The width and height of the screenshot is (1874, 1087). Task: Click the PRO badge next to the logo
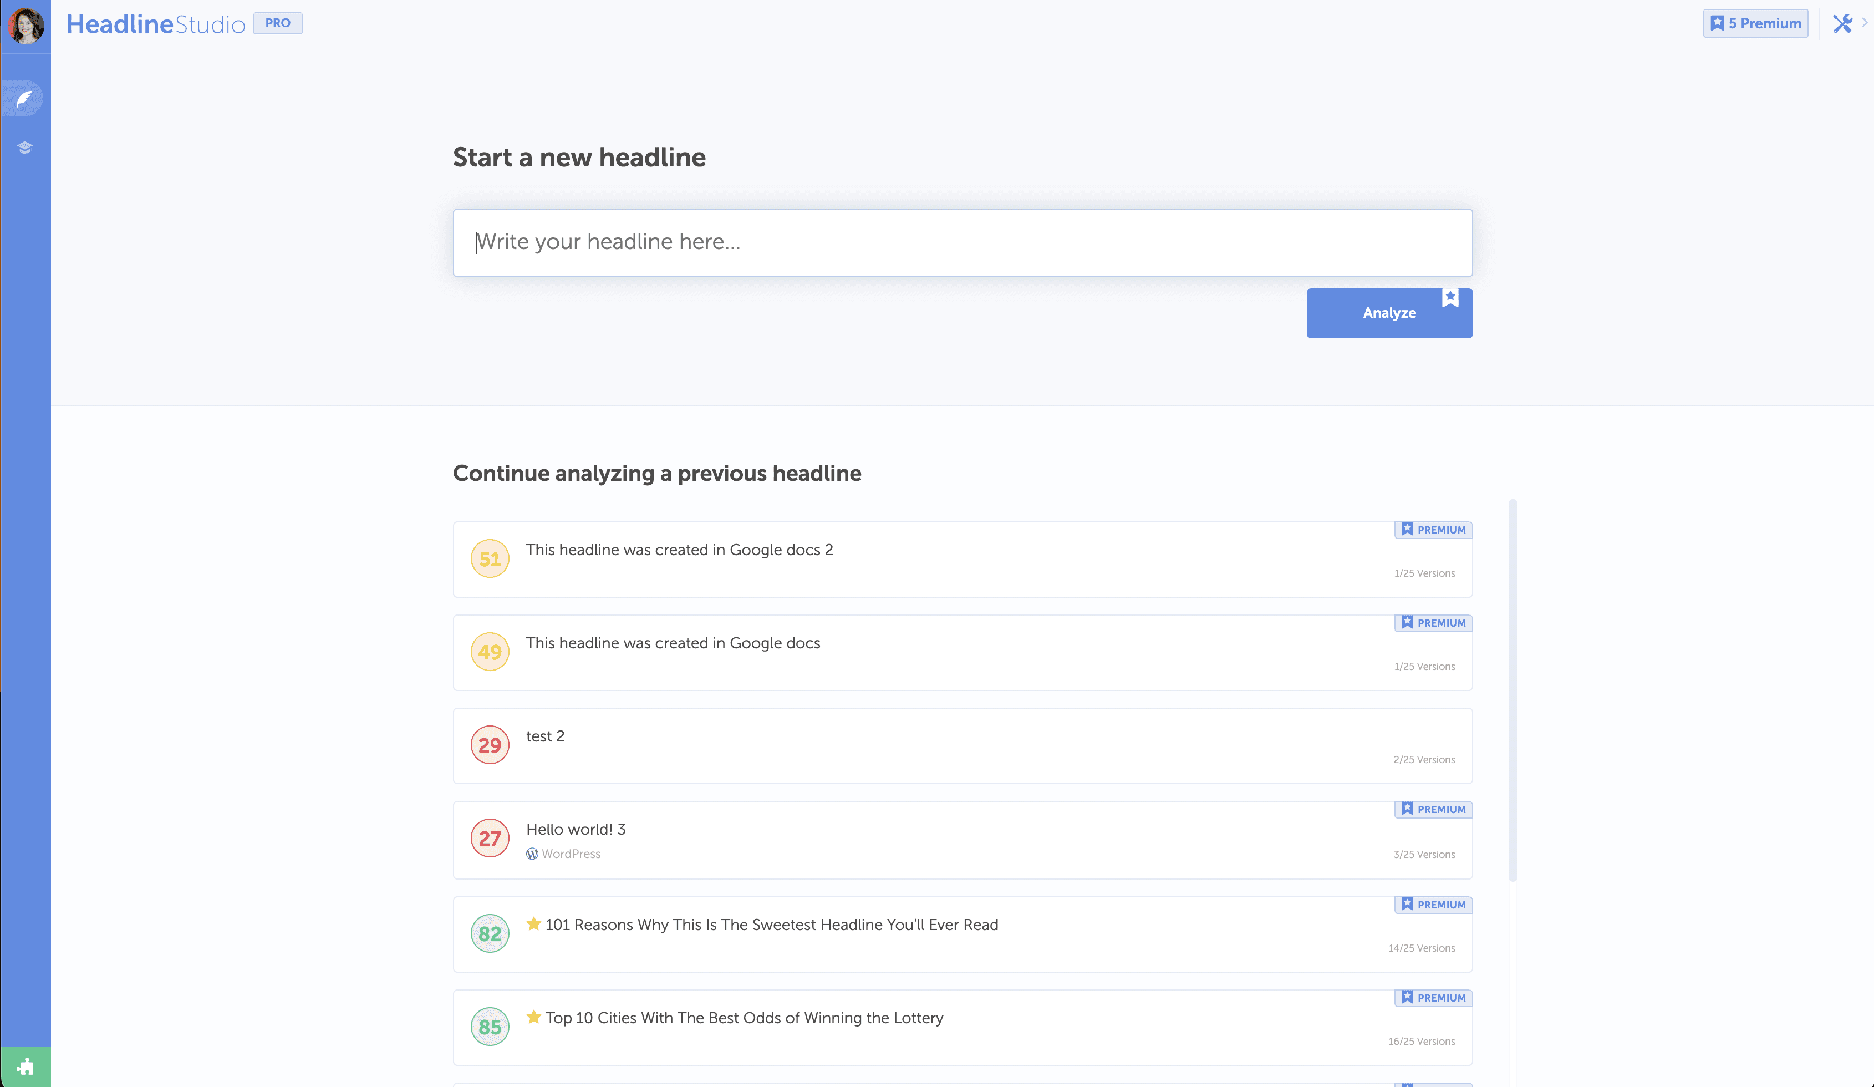point(277,23)
